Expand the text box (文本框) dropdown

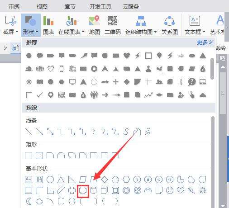(195, 25)
